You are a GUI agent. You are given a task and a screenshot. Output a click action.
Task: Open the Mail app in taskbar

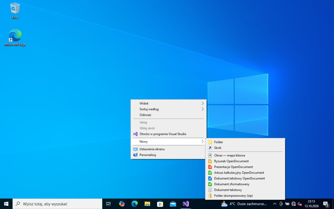pos(173,204)
